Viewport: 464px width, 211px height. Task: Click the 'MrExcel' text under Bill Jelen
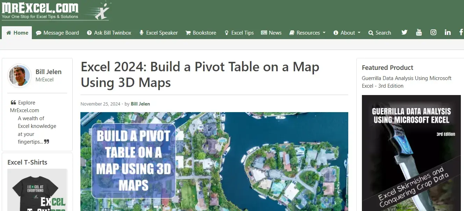pyautogui.click(x=45, y=80)
